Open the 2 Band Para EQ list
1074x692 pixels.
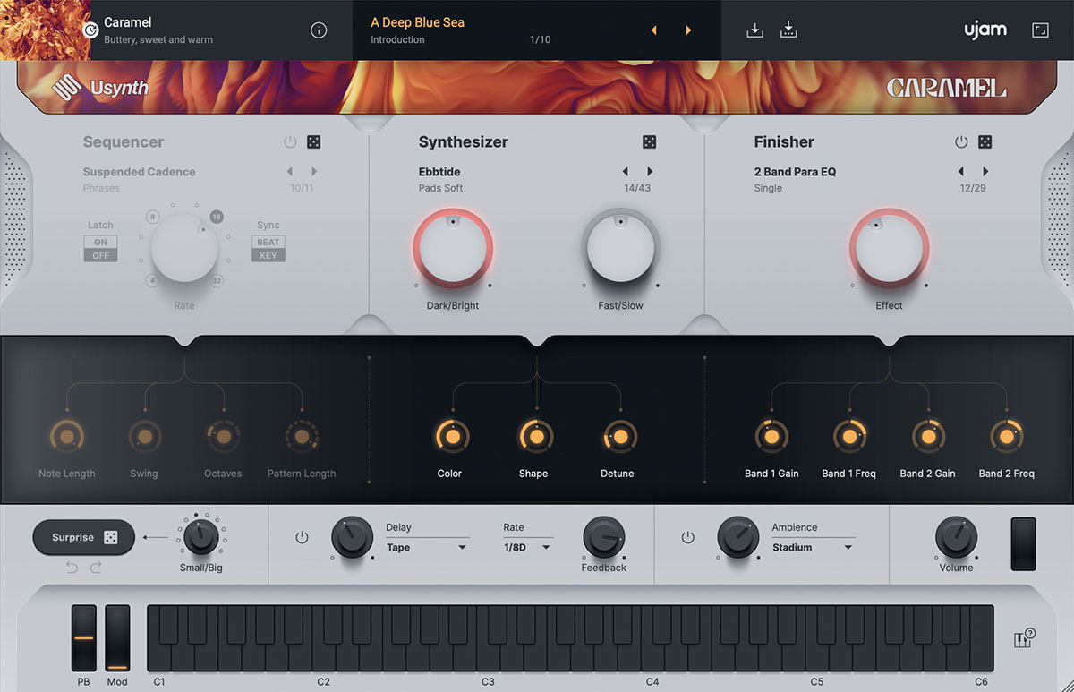[795, 172]
